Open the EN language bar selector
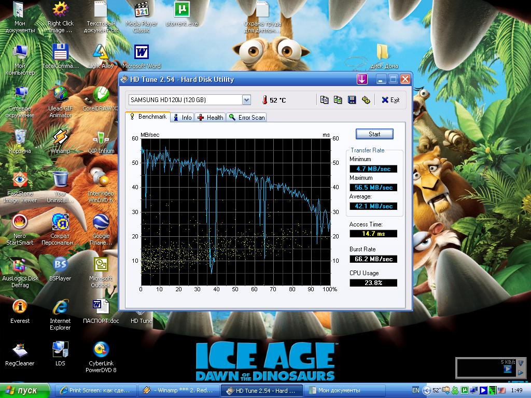The image size is (531, 398). 416,390
